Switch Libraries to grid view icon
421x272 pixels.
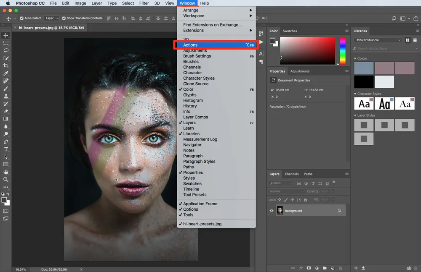[x=408, y=40]
